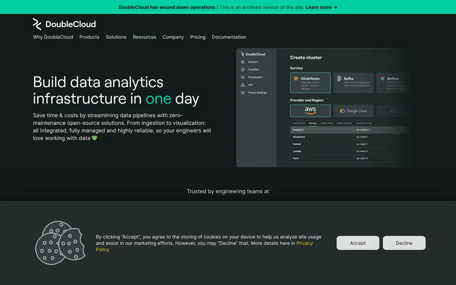Open the Why DoubleCloud menu
The width and height of the screenshot is (456, 285).
[53, 37]
